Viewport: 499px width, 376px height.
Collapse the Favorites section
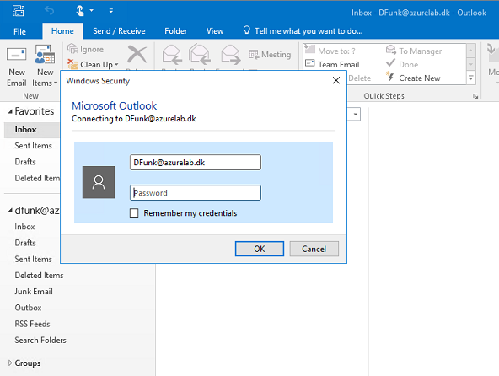[x=10, y=111]
